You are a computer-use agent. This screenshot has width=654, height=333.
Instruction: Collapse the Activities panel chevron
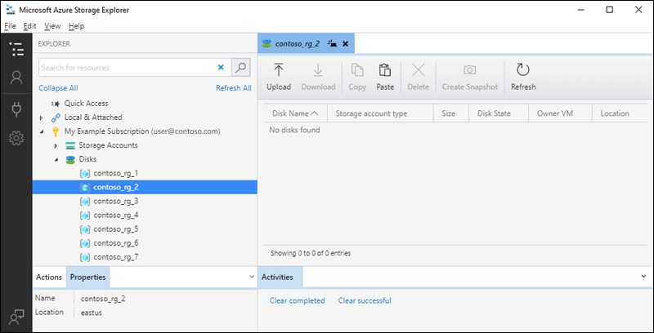point(645,277)
